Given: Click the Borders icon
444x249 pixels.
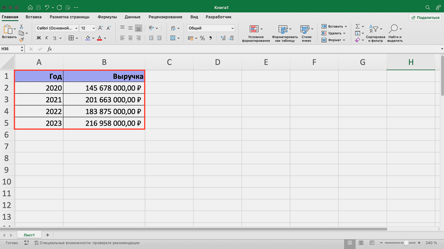Looking at the screenshot, I should [x=71, y=38].
